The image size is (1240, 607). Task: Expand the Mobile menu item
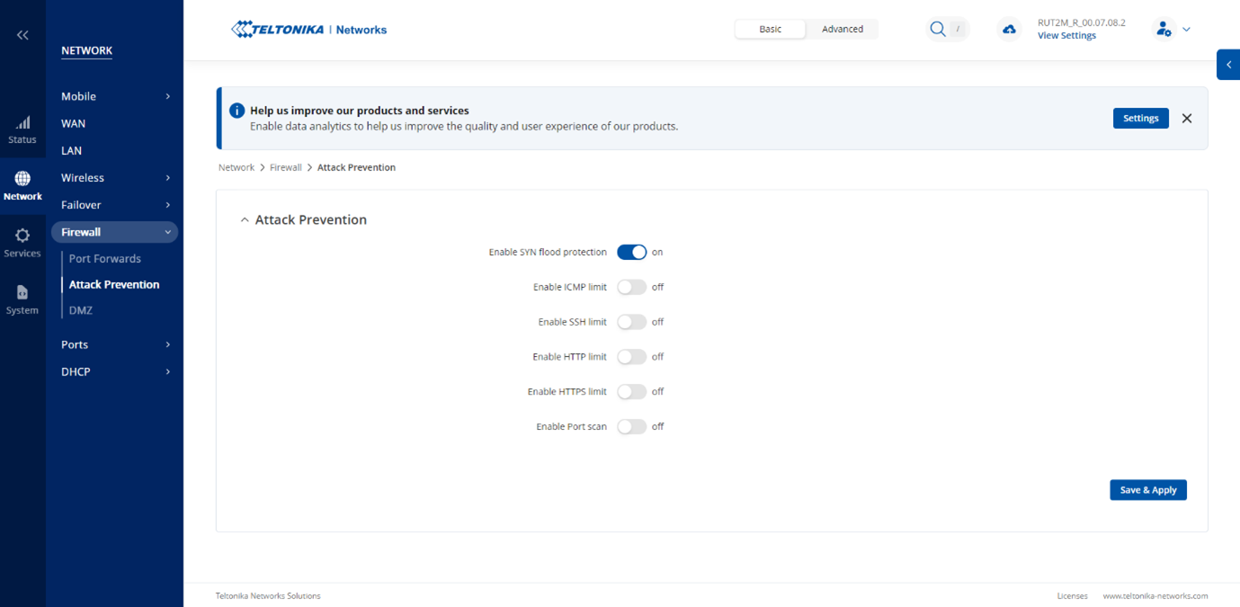114,96
